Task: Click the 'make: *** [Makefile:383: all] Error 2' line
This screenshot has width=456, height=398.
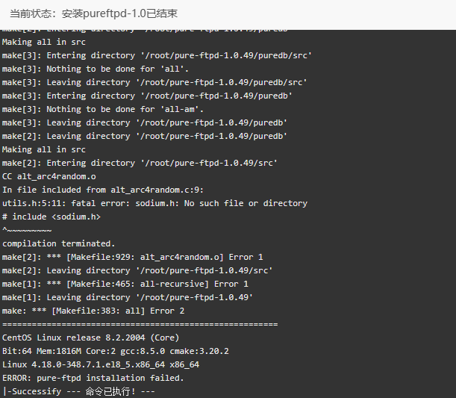Action: (93, 311)
